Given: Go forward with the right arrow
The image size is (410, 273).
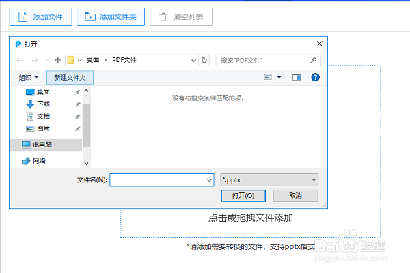Looking at the screenshot, I should [x=35, y=61].
